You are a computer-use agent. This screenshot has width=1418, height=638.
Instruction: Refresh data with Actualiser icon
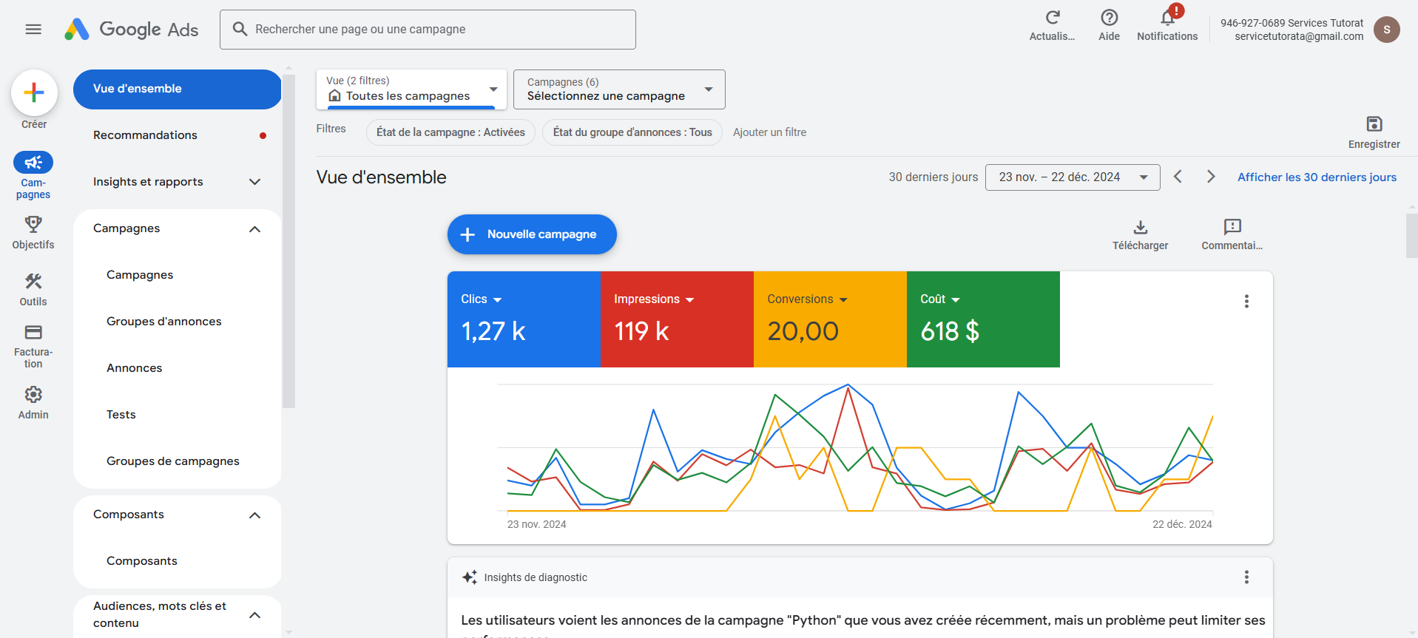(1052, 18)
